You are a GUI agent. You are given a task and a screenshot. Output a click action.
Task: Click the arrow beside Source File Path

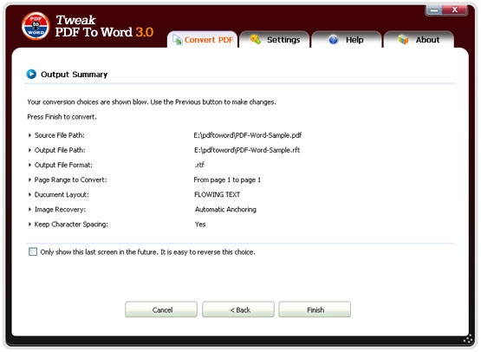29,135
